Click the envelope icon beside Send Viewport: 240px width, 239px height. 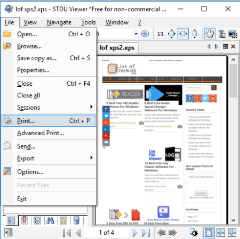click(7, 145)
